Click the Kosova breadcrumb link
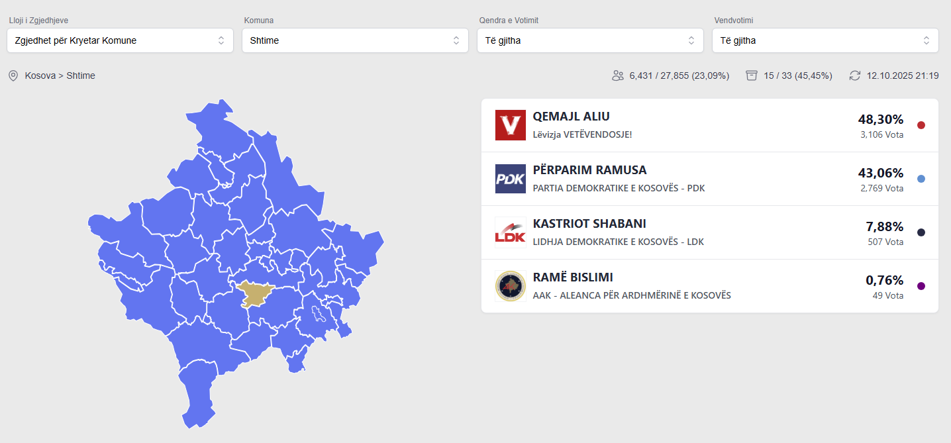This screenshot has height=443, width=951. tap(40, 76)
